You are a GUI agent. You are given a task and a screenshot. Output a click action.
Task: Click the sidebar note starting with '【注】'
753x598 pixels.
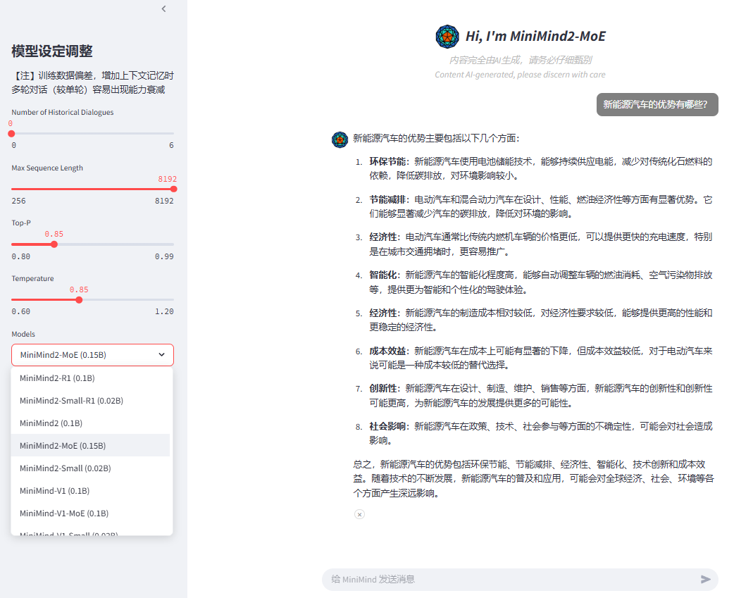click(x=92, y=82)
